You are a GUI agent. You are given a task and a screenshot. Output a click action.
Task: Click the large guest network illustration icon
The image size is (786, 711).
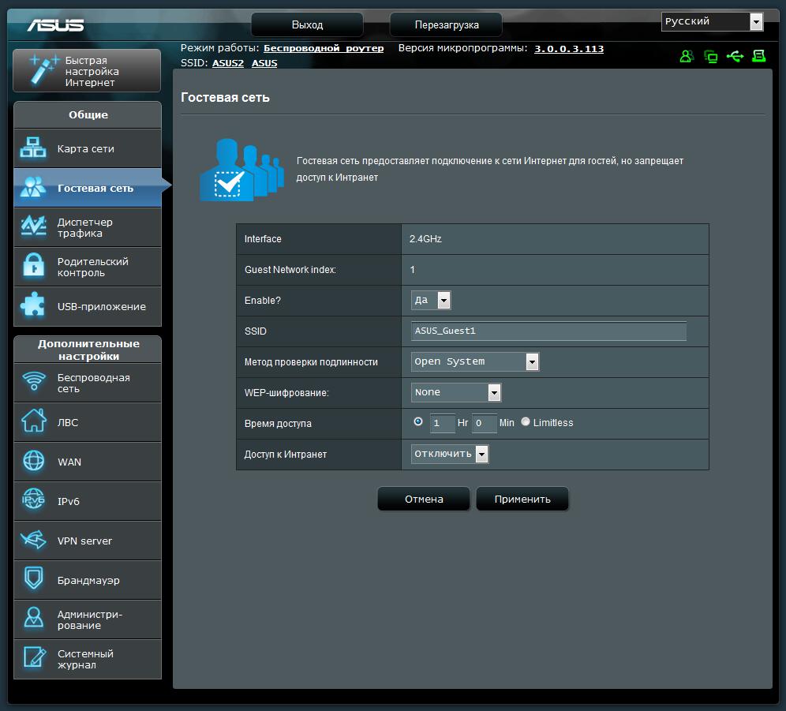tap(241, 170)
